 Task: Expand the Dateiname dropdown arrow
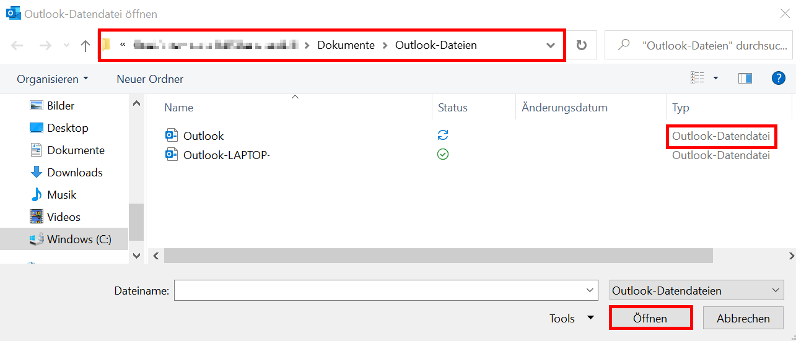tap(589, 291)
